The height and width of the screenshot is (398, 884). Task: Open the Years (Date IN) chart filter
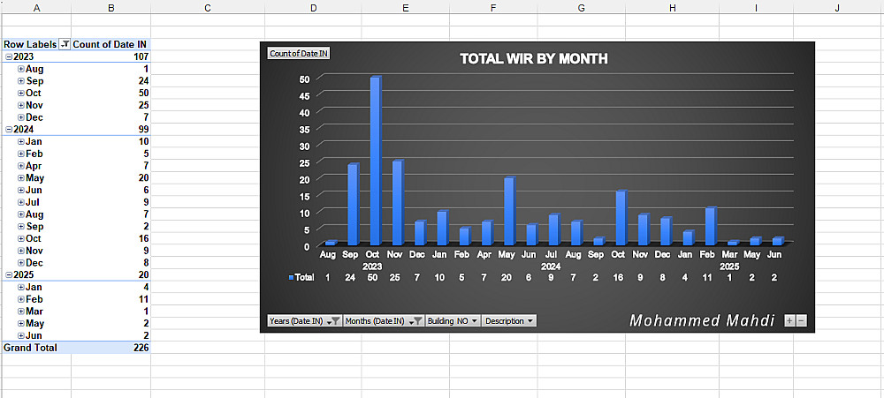pos(304,321)
